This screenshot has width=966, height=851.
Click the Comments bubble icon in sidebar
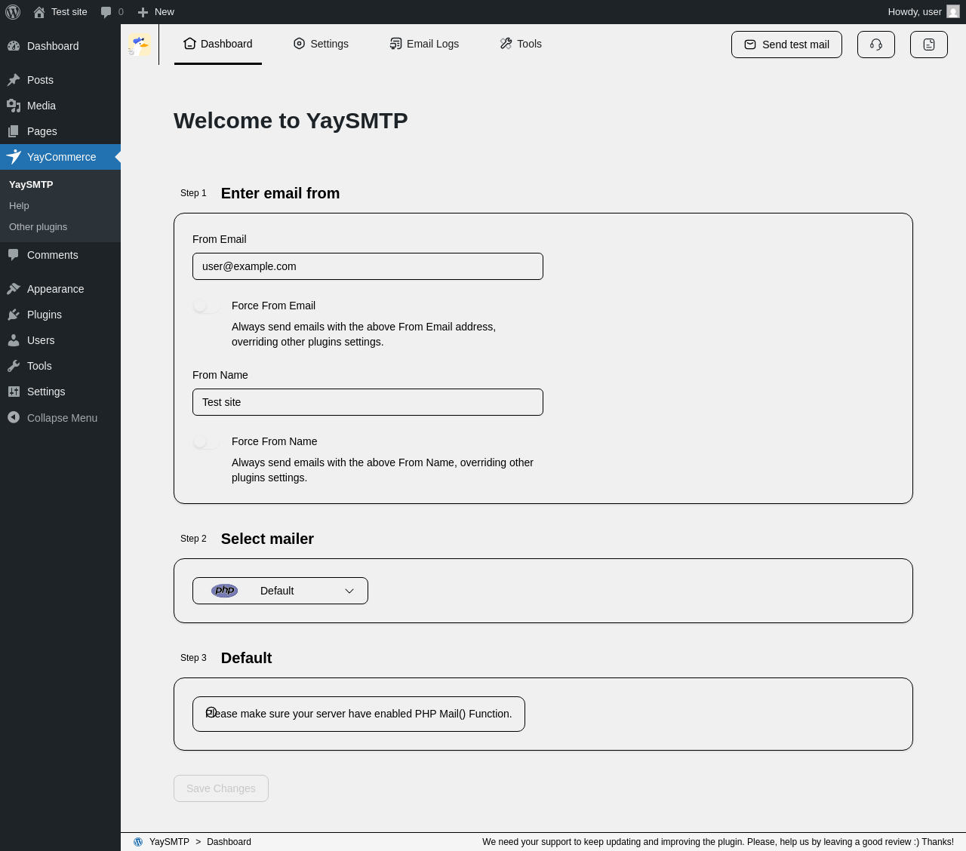point(14,255)
